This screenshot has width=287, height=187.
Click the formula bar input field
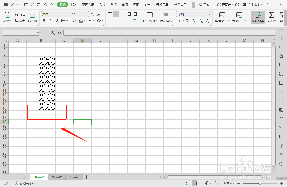pos(169,33)
